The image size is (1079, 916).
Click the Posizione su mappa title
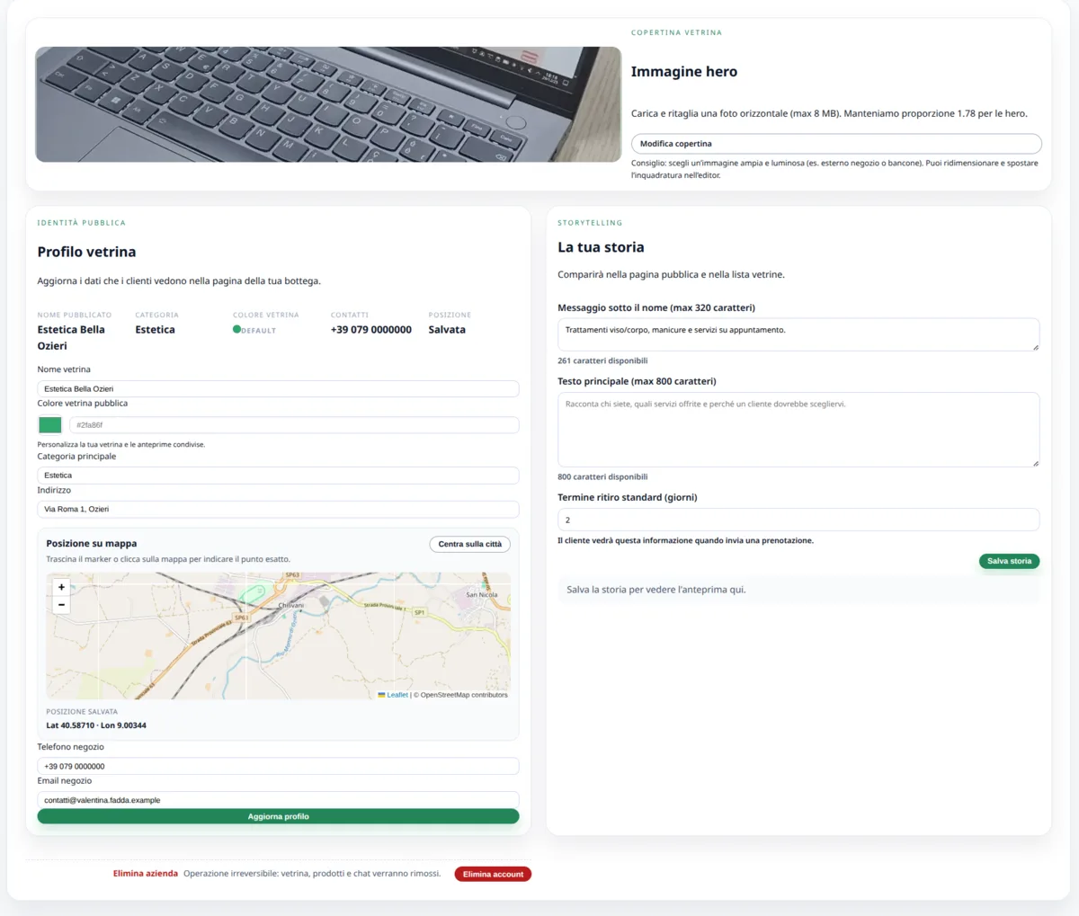tap(92, 544)
